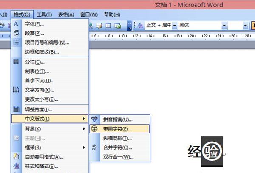Click the Styles and Formatting toolbar icon
This screenshot has width=255, height=173.
point(140,26)
